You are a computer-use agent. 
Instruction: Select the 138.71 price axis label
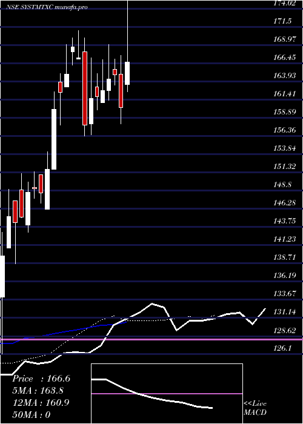[285, 257]
